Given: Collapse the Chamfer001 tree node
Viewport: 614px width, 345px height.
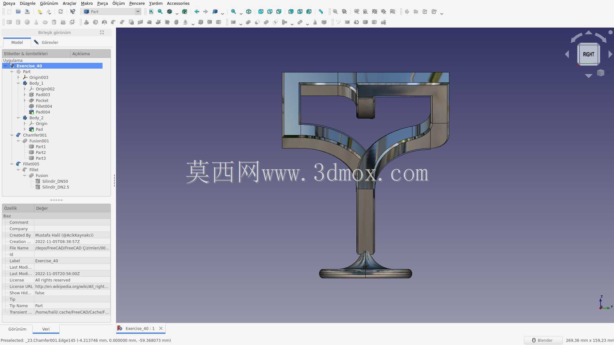Looking at the screenshot, I should (12, 135).
